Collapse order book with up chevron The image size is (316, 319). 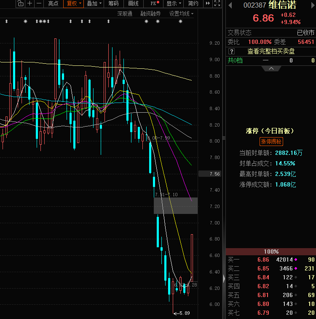click(x=271, y=68)
